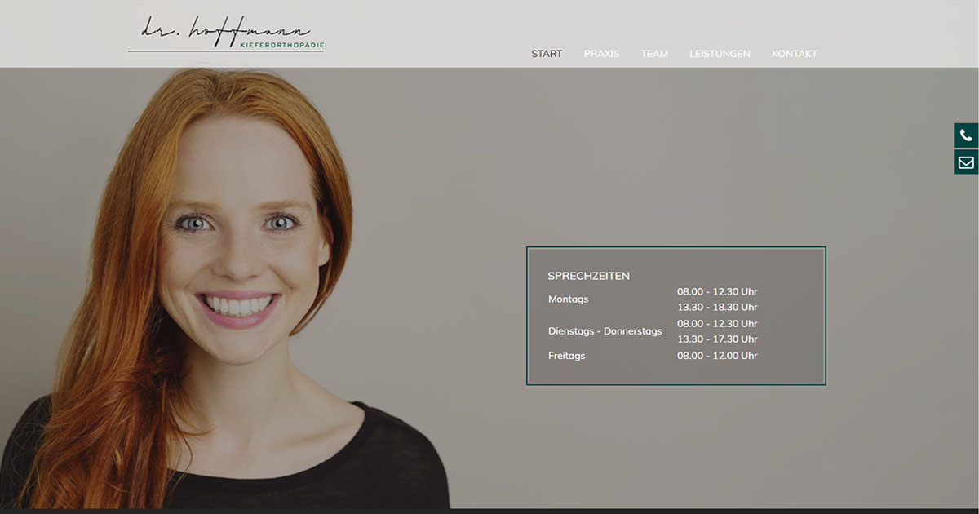Image resolution: width=979 pixels, height=514 pixels.
Task: Click the Dienstags - Donnerstags schedule line
Action: [x=605, y=330]
